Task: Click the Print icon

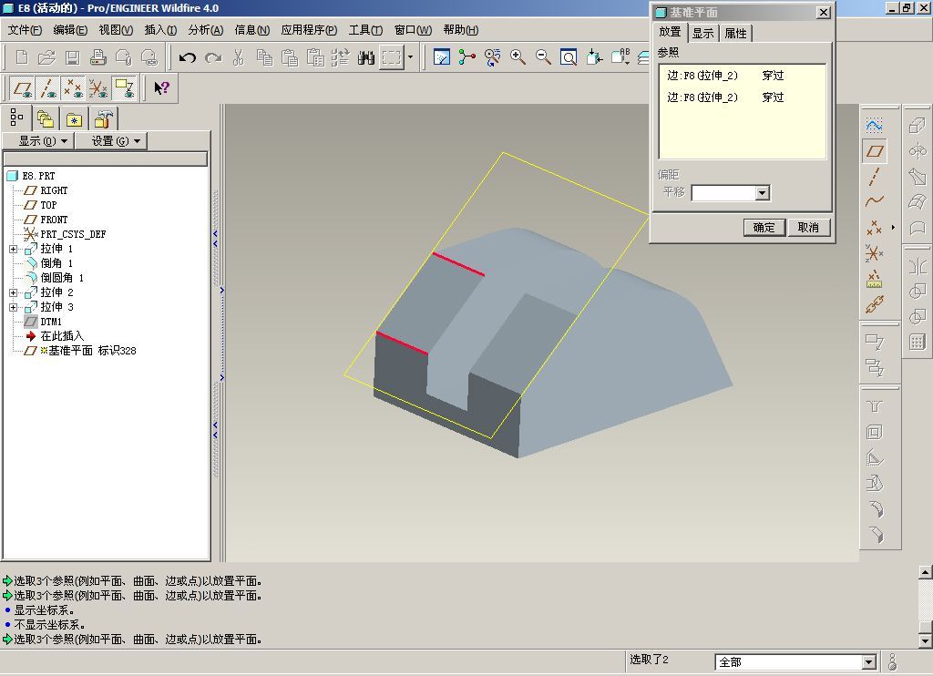Action: click(x=97, y=57)
